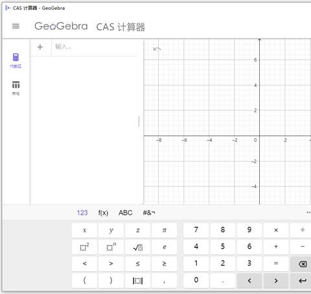Image resolution: width=311 pixels, height=294 pixels.
Task: Tap the pi key
Action: coord(165,230)
